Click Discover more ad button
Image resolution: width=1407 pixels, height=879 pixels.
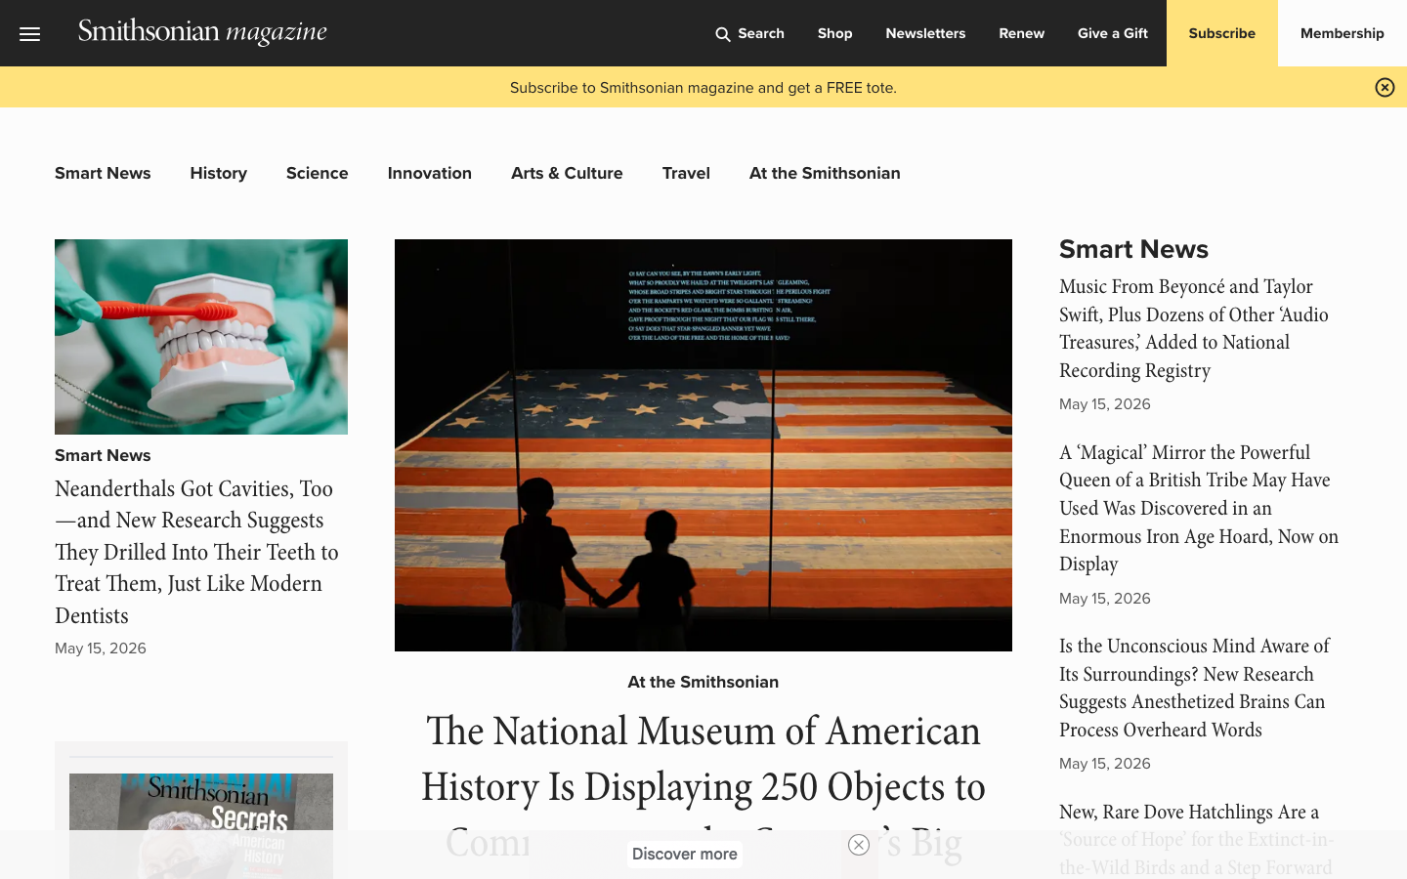684,855
